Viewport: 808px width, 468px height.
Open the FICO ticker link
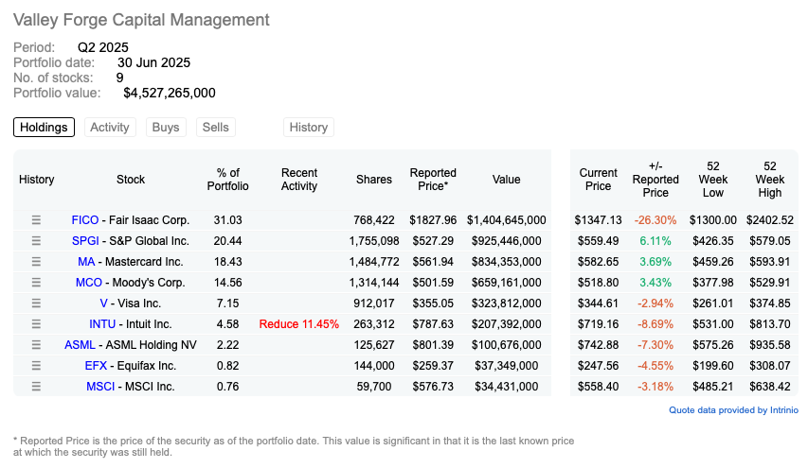(x=85, y=220)
